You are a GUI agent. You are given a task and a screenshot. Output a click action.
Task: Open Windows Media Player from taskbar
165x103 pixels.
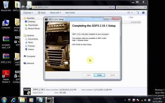pos(31,100)
